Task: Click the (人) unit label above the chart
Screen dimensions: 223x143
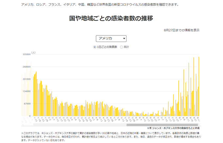Action: (33, 52)
